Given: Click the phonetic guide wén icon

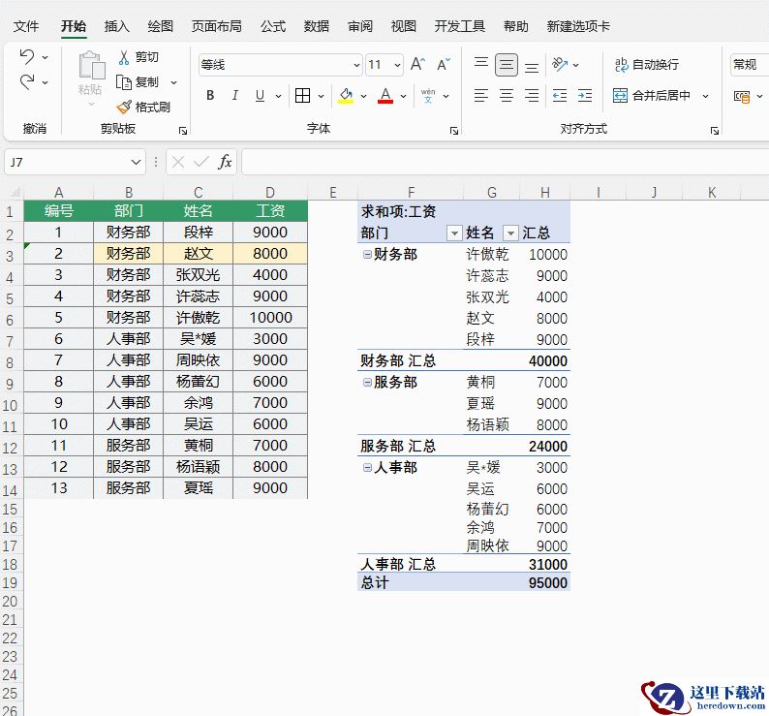Looking at the screenshot, I should tap(428, 95).
